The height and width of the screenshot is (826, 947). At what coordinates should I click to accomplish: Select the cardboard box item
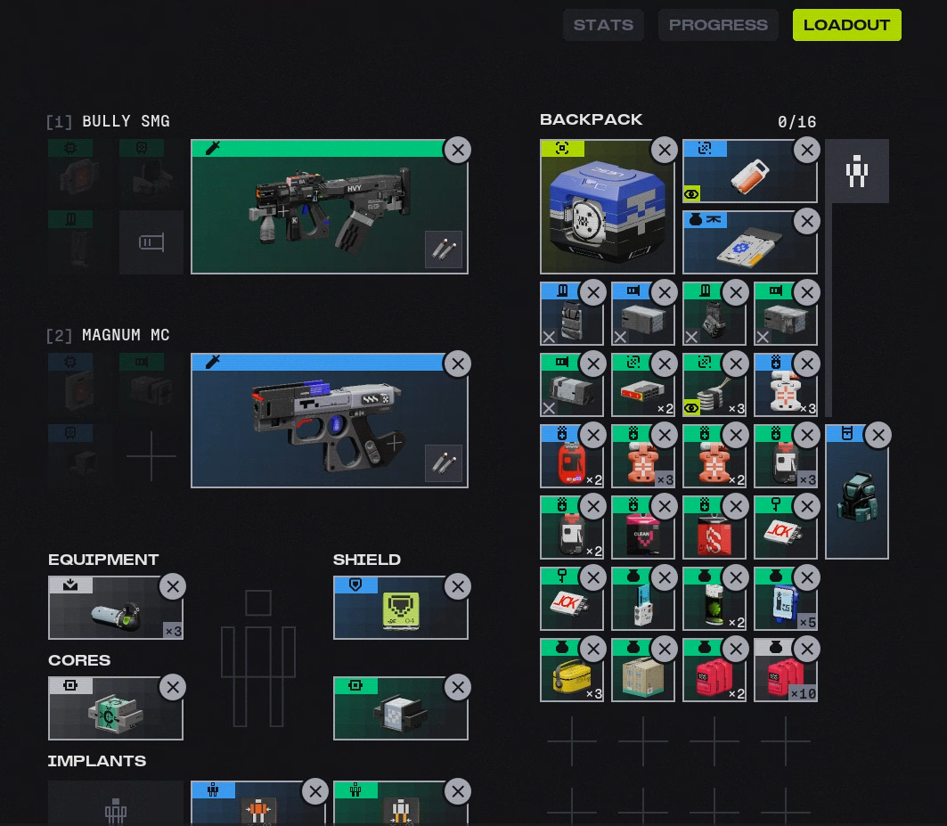coord(641,675)
